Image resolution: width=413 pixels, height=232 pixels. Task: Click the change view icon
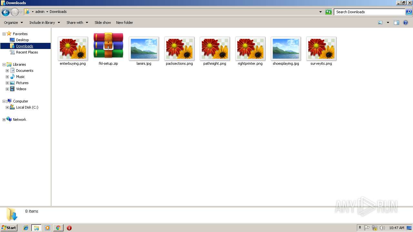[380, 23]
